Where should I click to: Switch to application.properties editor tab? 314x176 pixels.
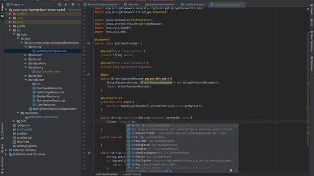click(161, 4)
